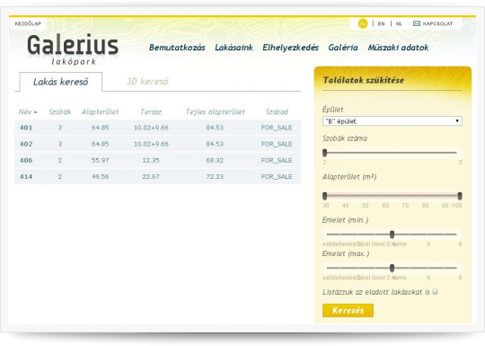485x346 pixels.
Task: Open apartment 402 row link
Action: coord(26,144)
